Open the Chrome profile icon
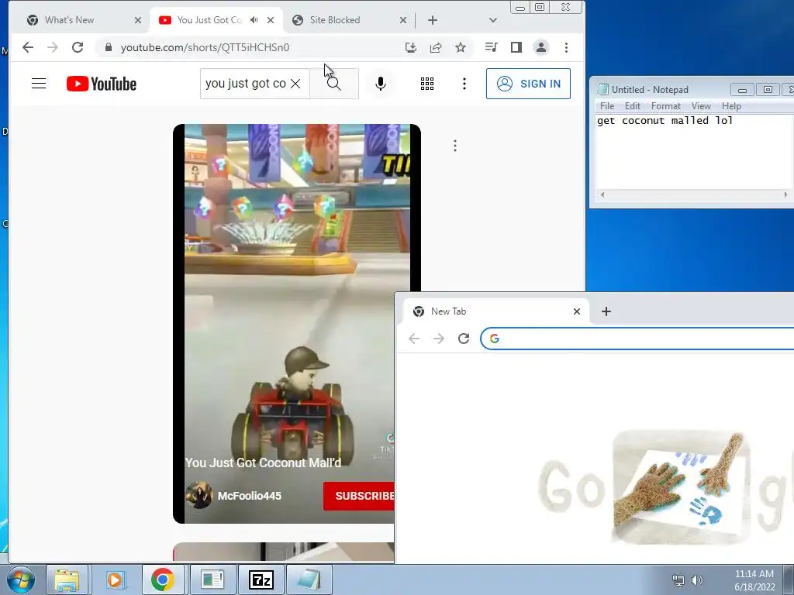Image resolution: width=794 pixels, height=595 pixels. pyautogui.click(x=540, y=47)
